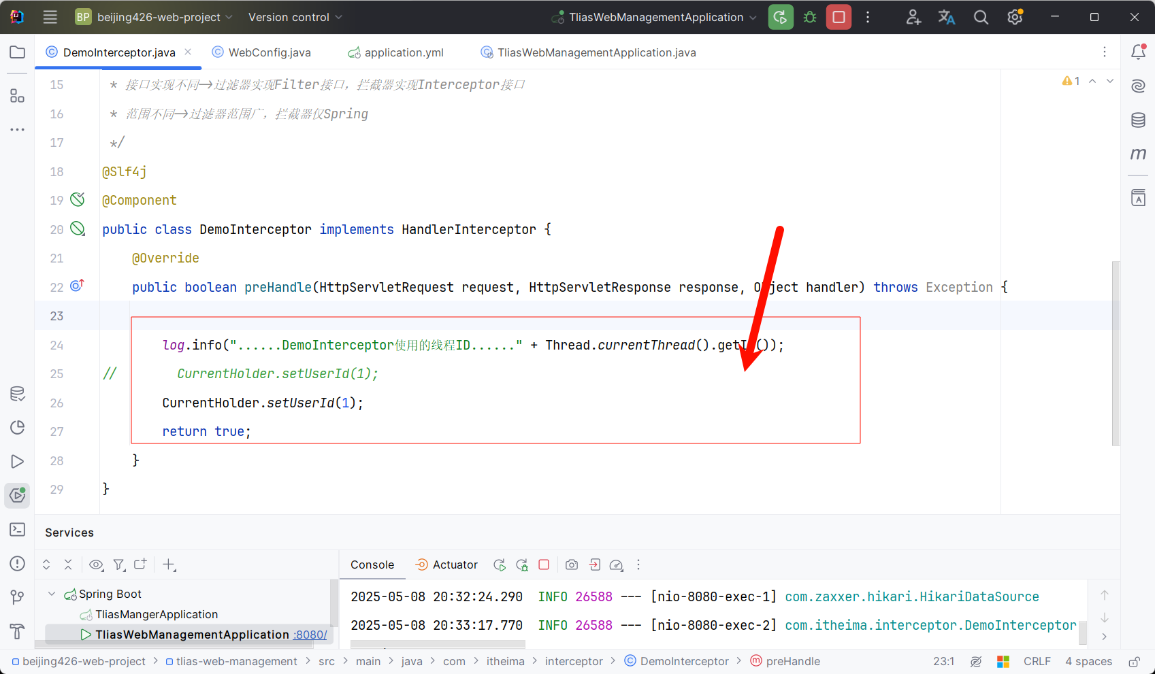
Task: Click the DemoInterceptor breadcrumb
Action: pyautogui.click(x=677, y=661)
